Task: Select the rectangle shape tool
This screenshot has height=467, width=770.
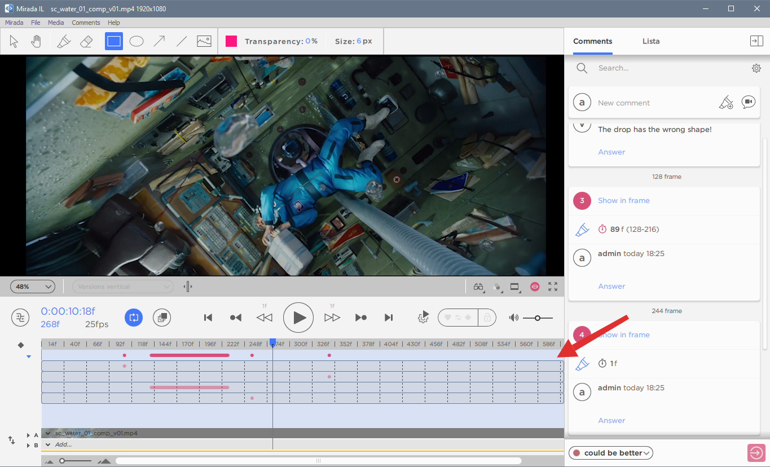Action: (114, 41)
